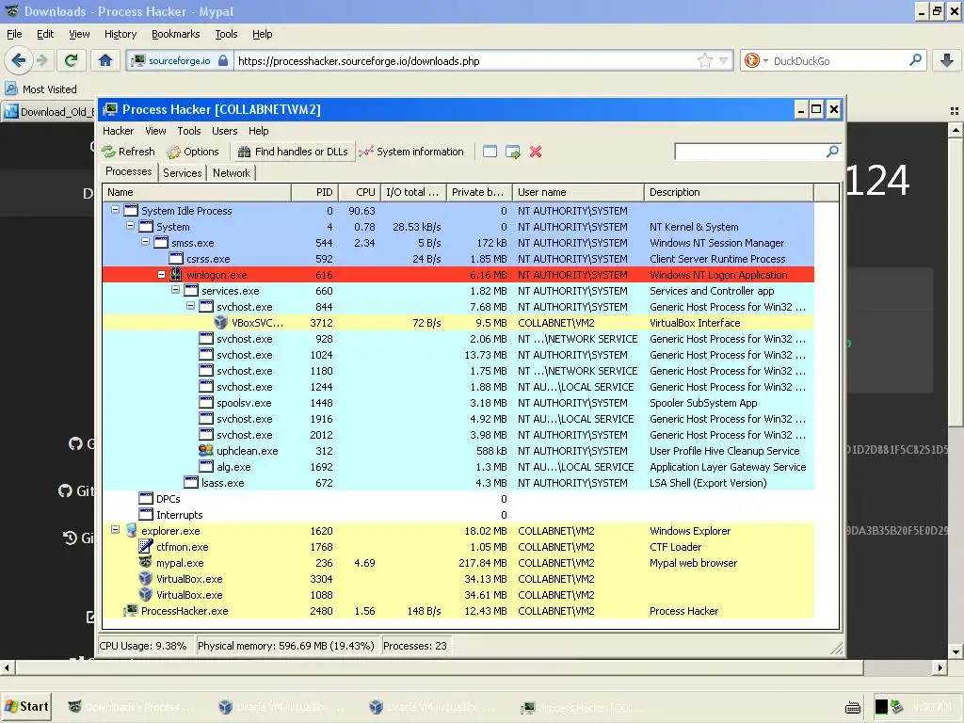964x723 pixels.
Task: Click the find window toolbar icon
Action: (x=490, y=152)
